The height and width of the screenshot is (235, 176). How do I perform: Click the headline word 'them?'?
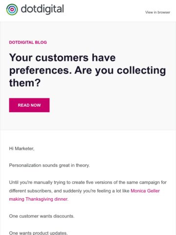[25, 83]
